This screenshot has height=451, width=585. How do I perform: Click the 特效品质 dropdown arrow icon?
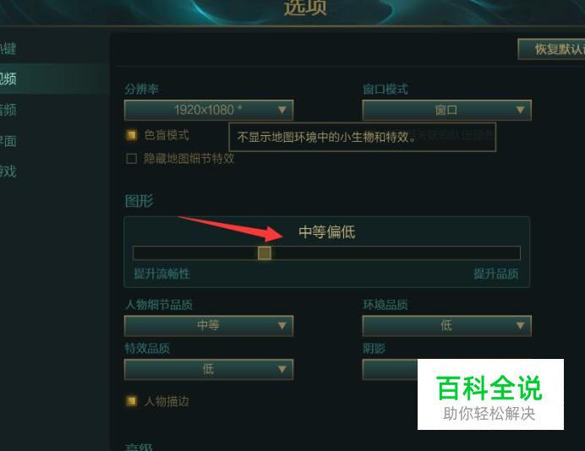click(x=282, y=369)
